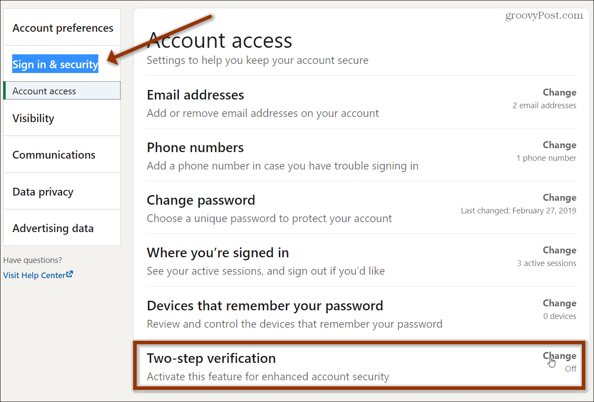Click Change for Where you're signed in
This screenshot has width=594, height=402.
click(x=559, y=250)
